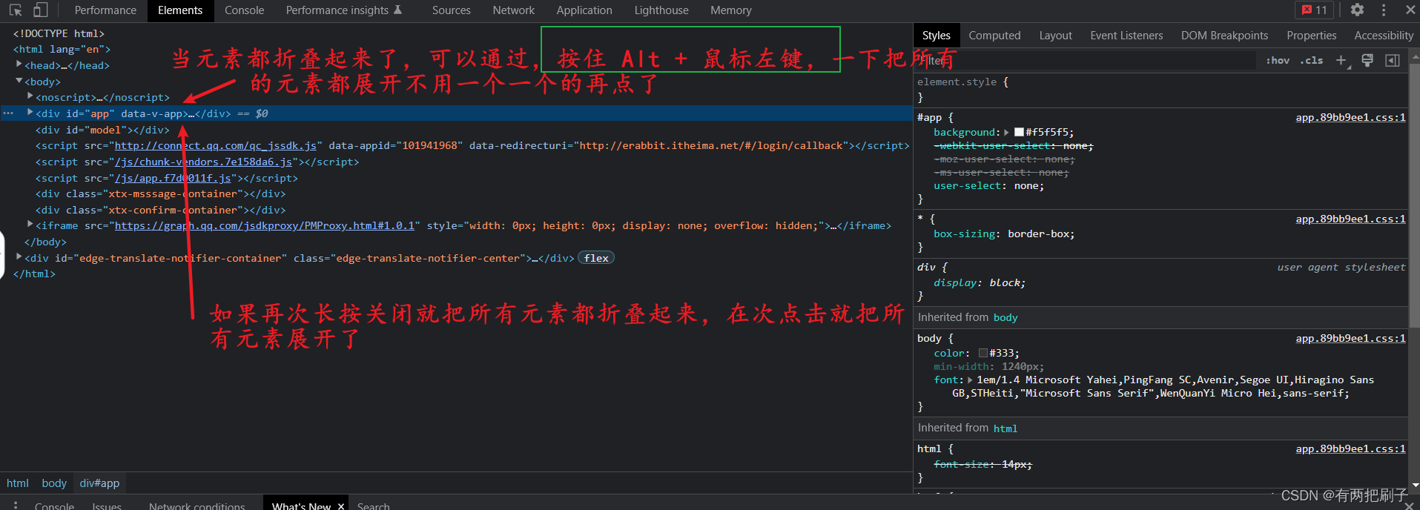This screenshot has height=510, width=1420.
Task: Activate the inspect element picker icon
Action: (16, 10)
